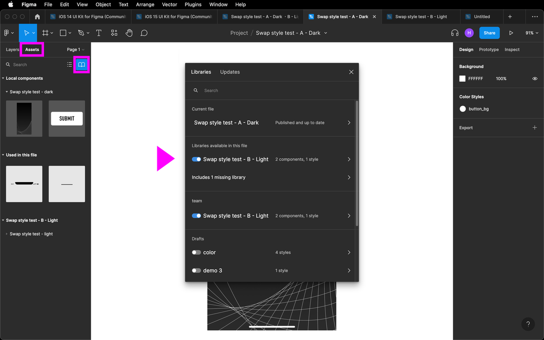The width and height of the screenshot is (544, 340).
Task: Open the help question mark button
Action: 528,324
